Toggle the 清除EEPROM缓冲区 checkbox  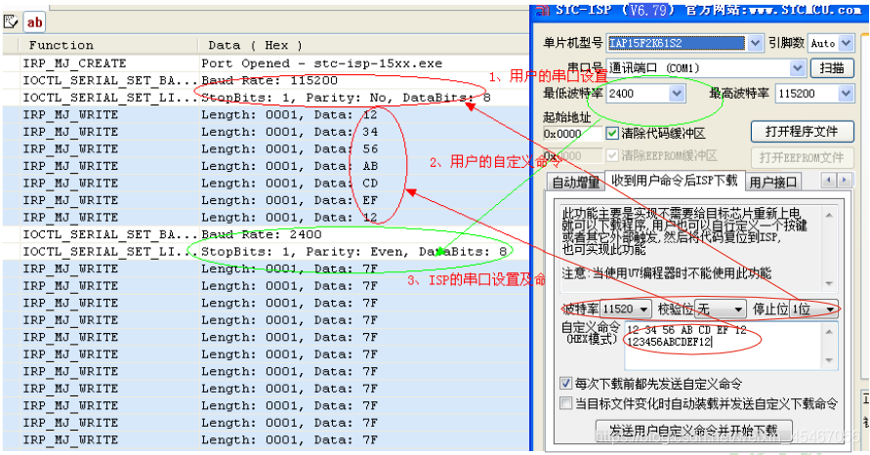(x=612, y=155)
